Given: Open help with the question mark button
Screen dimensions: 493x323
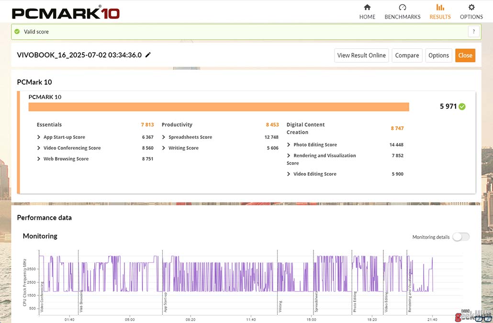Looking at the screenshot, I should coord(473,32).
